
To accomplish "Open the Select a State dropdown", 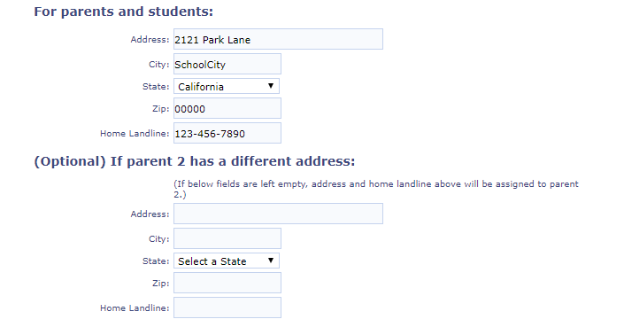I will click(x=227, y=261).
